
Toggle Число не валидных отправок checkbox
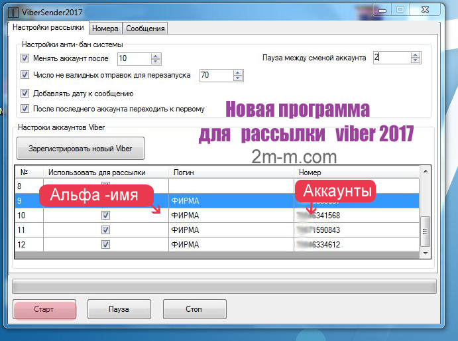click(25, 76)
